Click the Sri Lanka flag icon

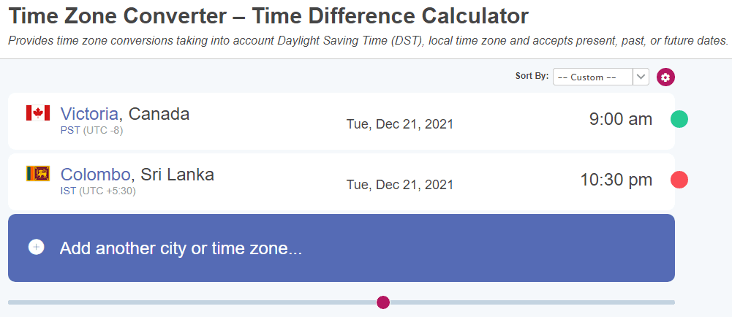point(38,173)
